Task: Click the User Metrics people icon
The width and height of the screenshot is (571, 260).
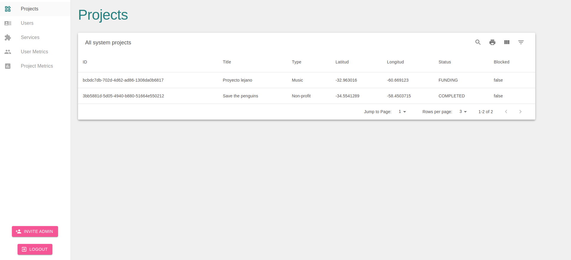Action: tap(8, 52)
